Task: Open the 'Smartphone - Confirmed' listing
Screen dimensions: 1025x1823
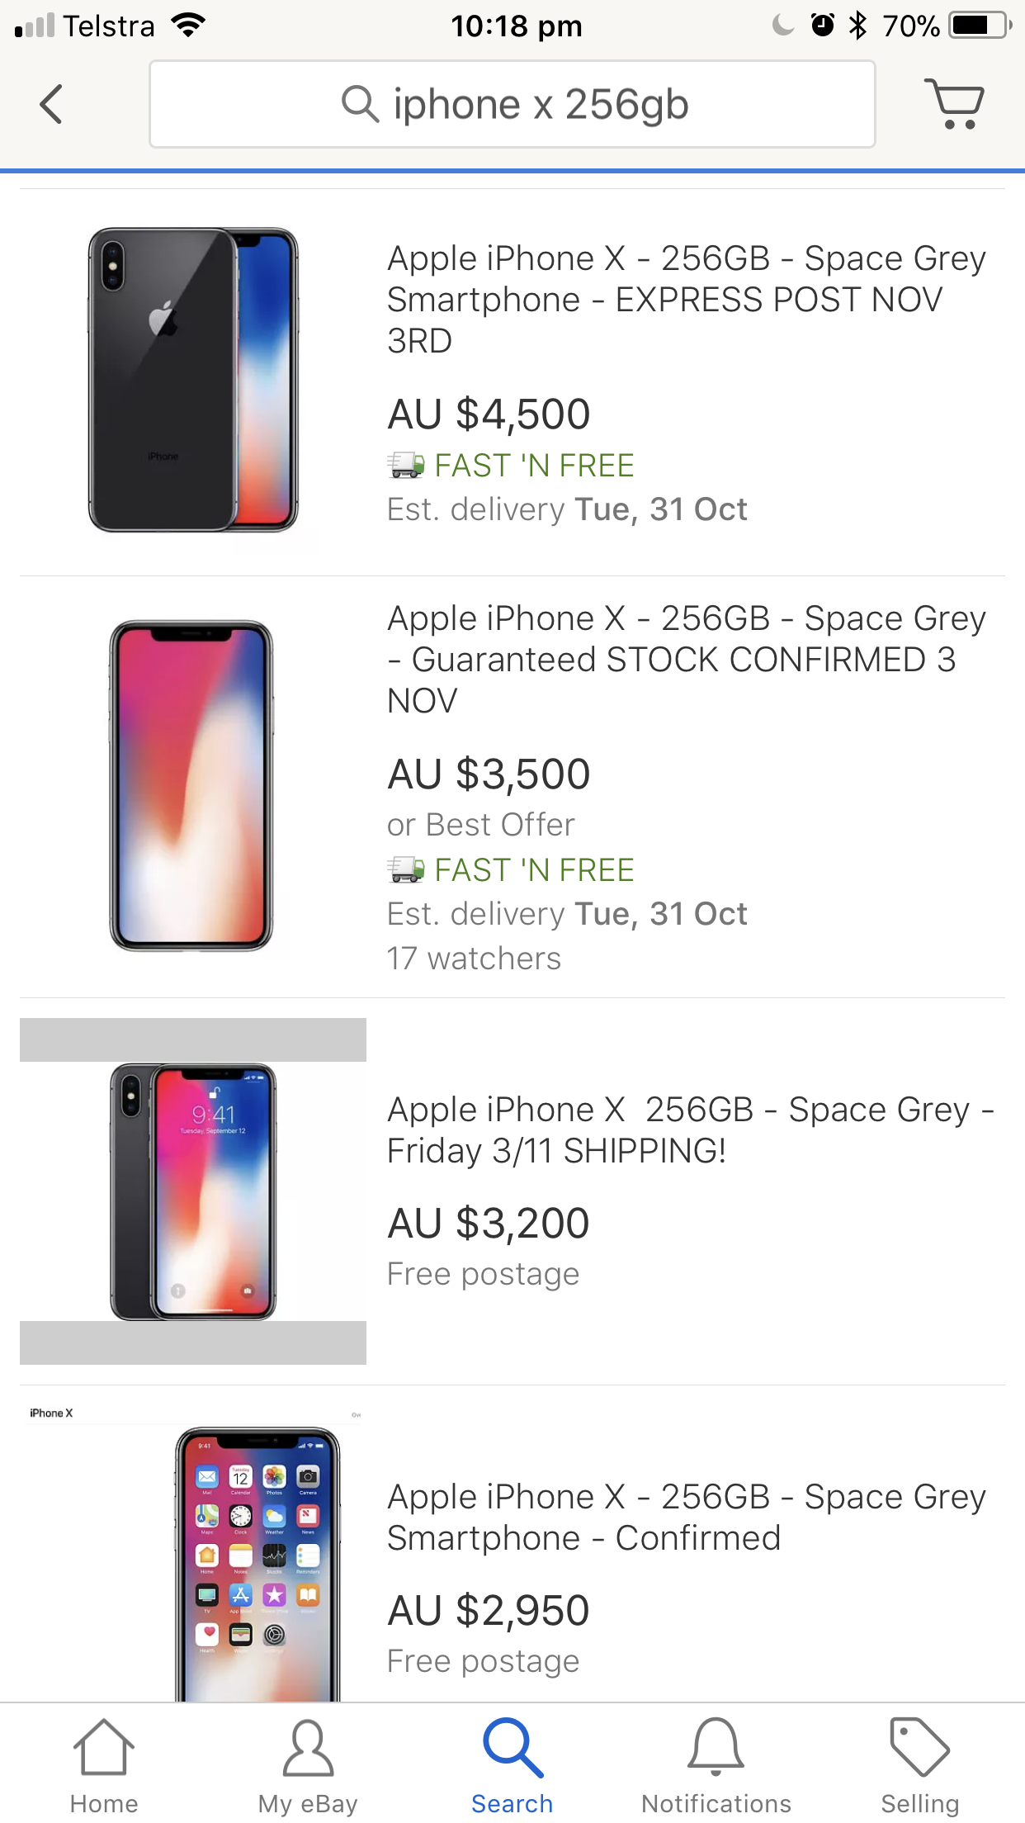Action: tap(686, 1517)
